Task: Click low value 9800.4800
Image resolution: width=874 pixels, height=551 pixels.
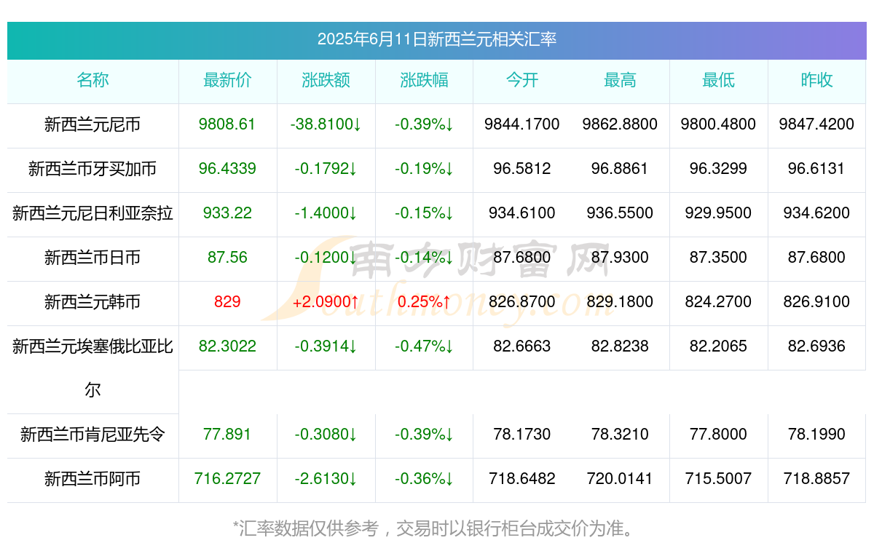Action: click(718, 124)
